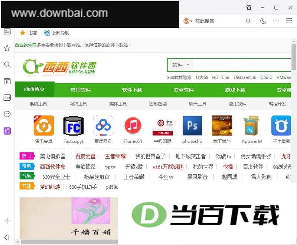297x245 pixels.
Task: Expand the 软件 category dropdown
Action: click(180, 65)
